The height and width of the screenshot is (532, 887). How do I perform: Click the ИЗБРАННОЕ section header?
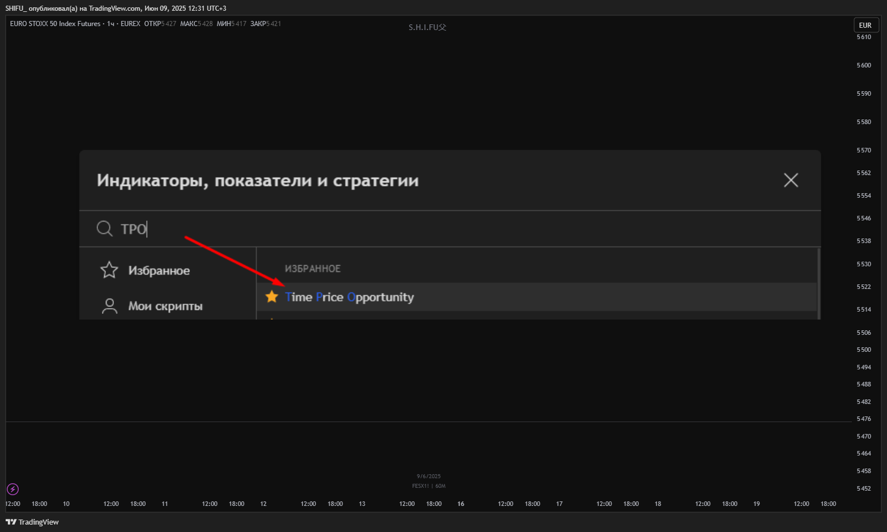click(x=313, y=269)
